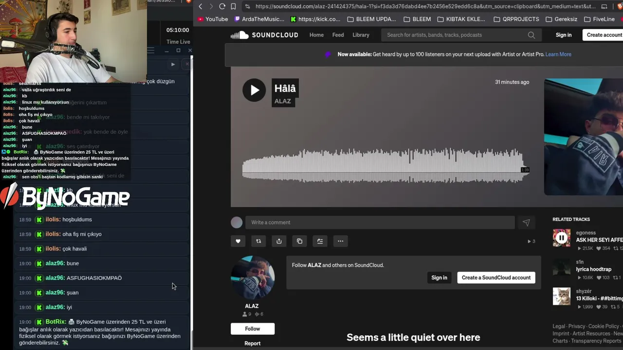Open the FiveLine bookmarks folder
The width and height of the screenshot is (623, 350).
pos(599,19)
